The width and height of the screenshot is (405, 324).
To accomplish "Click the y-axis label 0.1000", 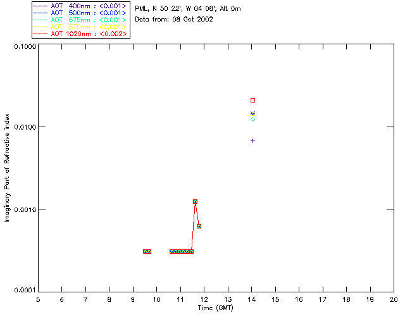I will point(25,46).
